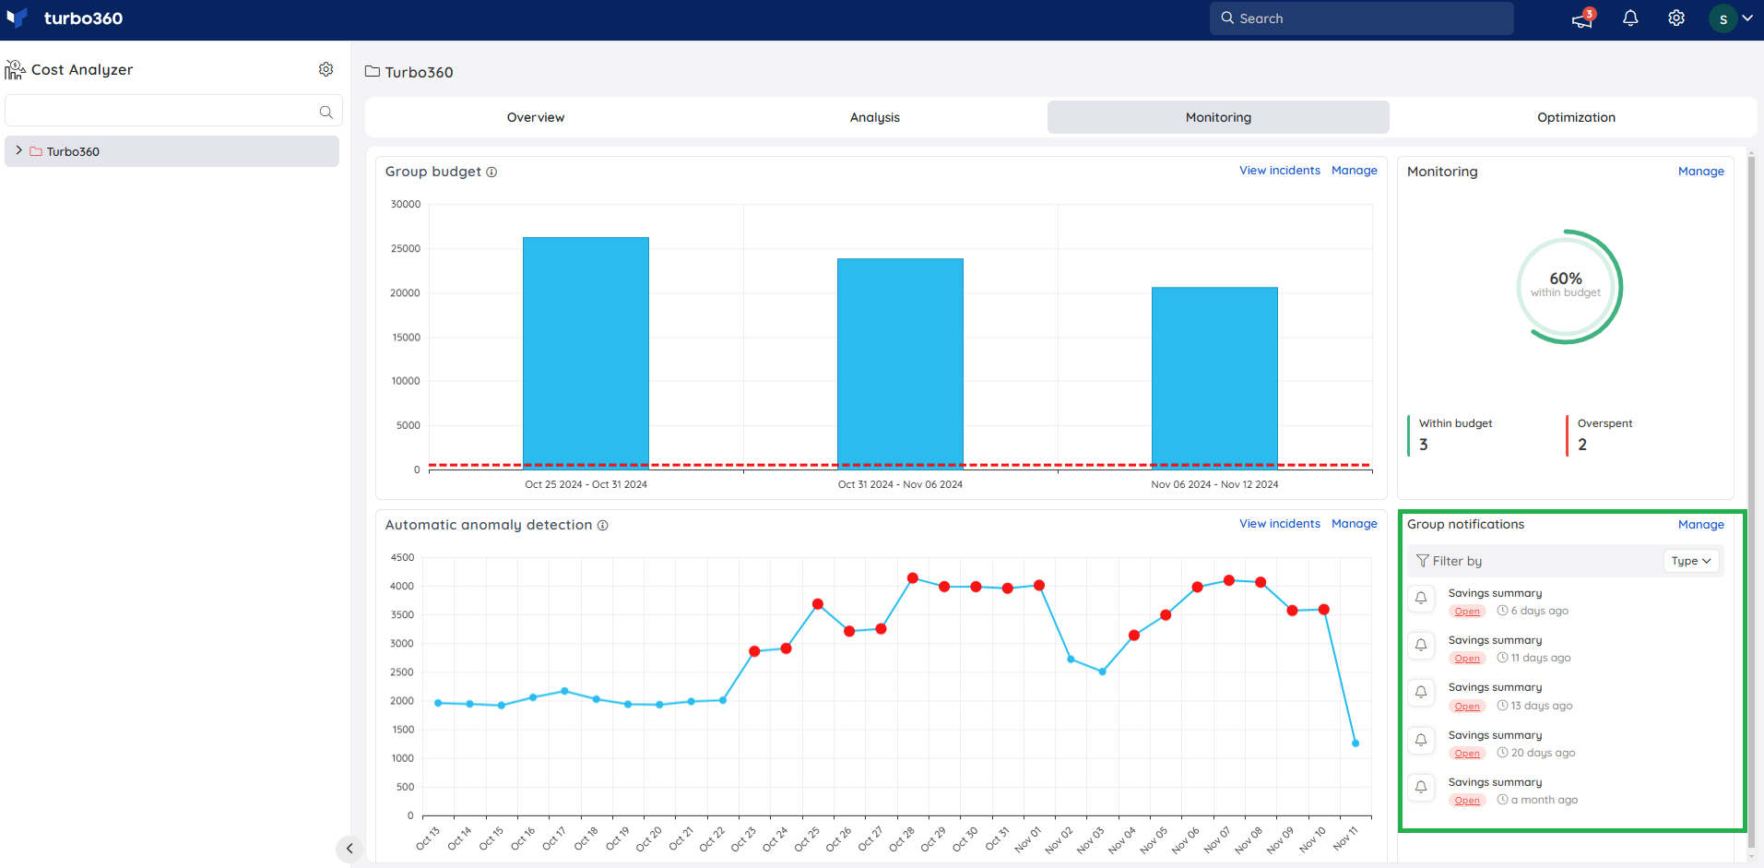The image size is (1764, 868).
Task: Open Savings summary from 6 days ago
Action: 1495,593
